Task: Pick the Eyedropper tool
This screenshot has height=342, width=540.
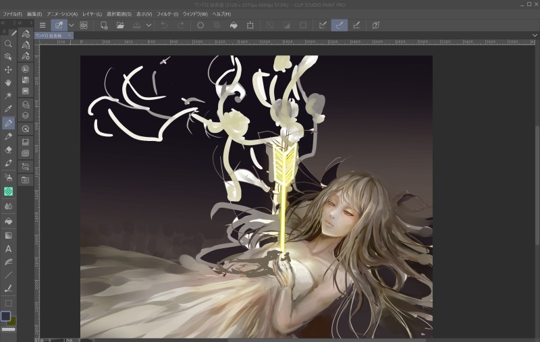Action: 8,109
